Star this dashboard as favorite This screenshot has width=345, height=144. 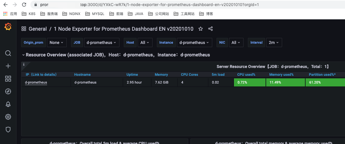(200, 29)
